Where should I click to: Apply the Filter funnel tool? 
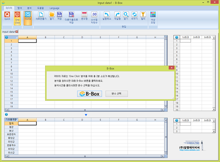(x=143, y=16)
